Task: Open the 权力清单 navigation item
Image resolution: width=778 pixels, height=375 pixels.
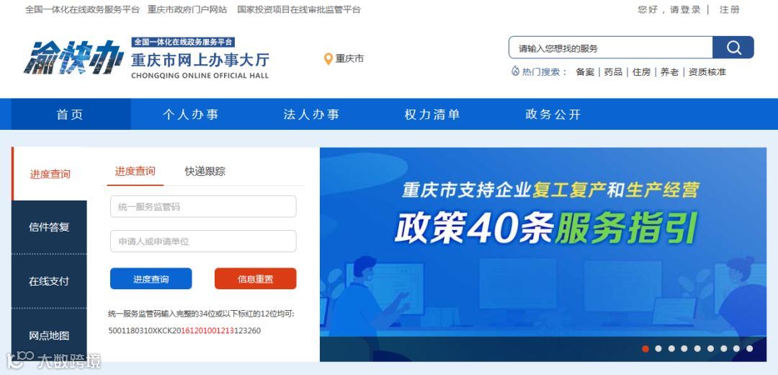Action: point(432,114)
